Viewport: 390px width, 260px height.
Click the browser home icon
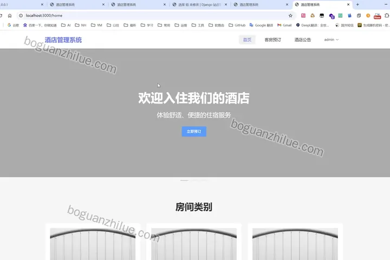coord(10,16)
